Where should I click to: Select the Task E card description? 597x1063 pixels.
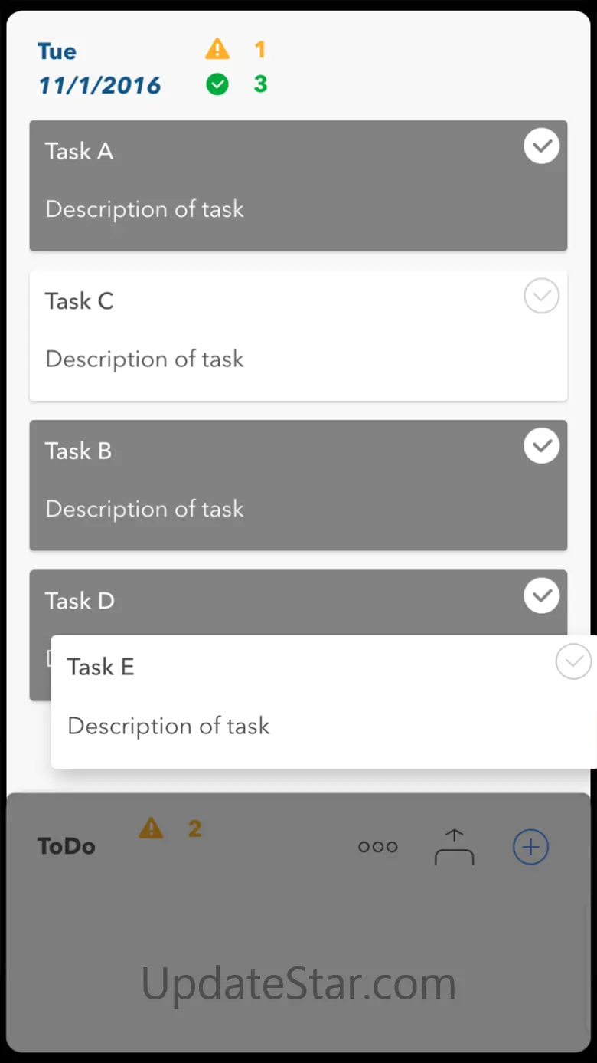(x=168, y=726)
